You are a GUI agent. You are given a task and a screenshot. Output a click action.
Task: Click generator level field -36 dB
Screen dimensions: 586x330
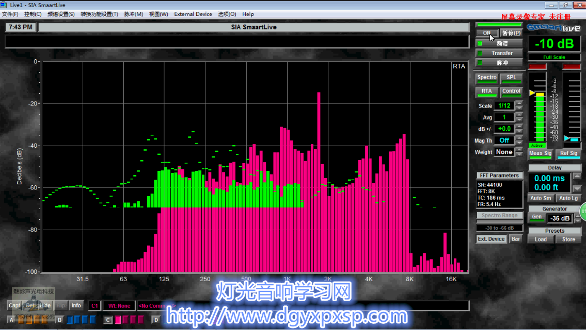point(560,219)
